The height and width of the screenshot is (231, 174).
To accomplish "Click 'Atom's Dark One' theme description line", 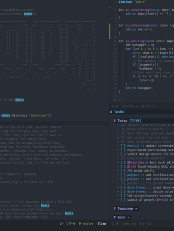I will [36, 201].
